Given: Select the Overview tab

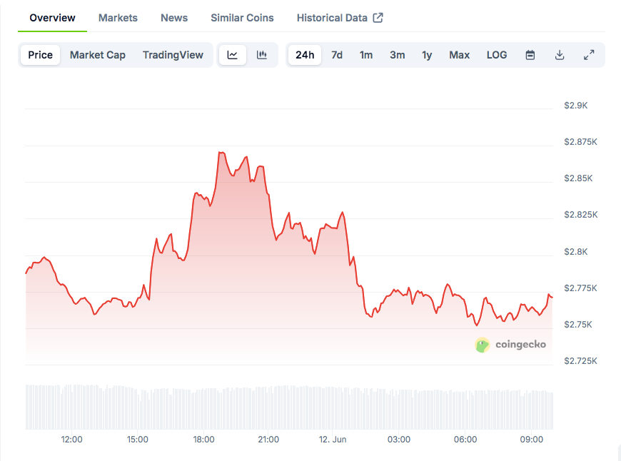Looking at the screenshot, I should (x=52, y=18).
